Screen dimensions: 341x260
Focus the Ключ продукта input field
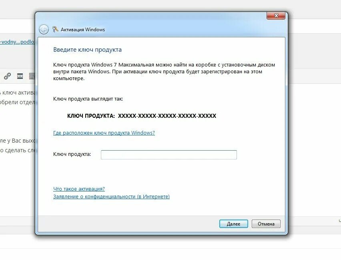(x=169, y=155)
